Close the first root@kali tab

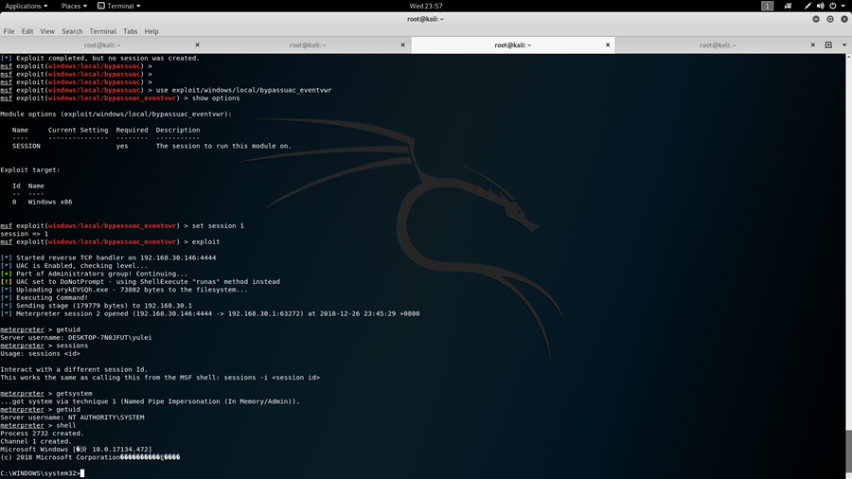click(x=197, y=45)
